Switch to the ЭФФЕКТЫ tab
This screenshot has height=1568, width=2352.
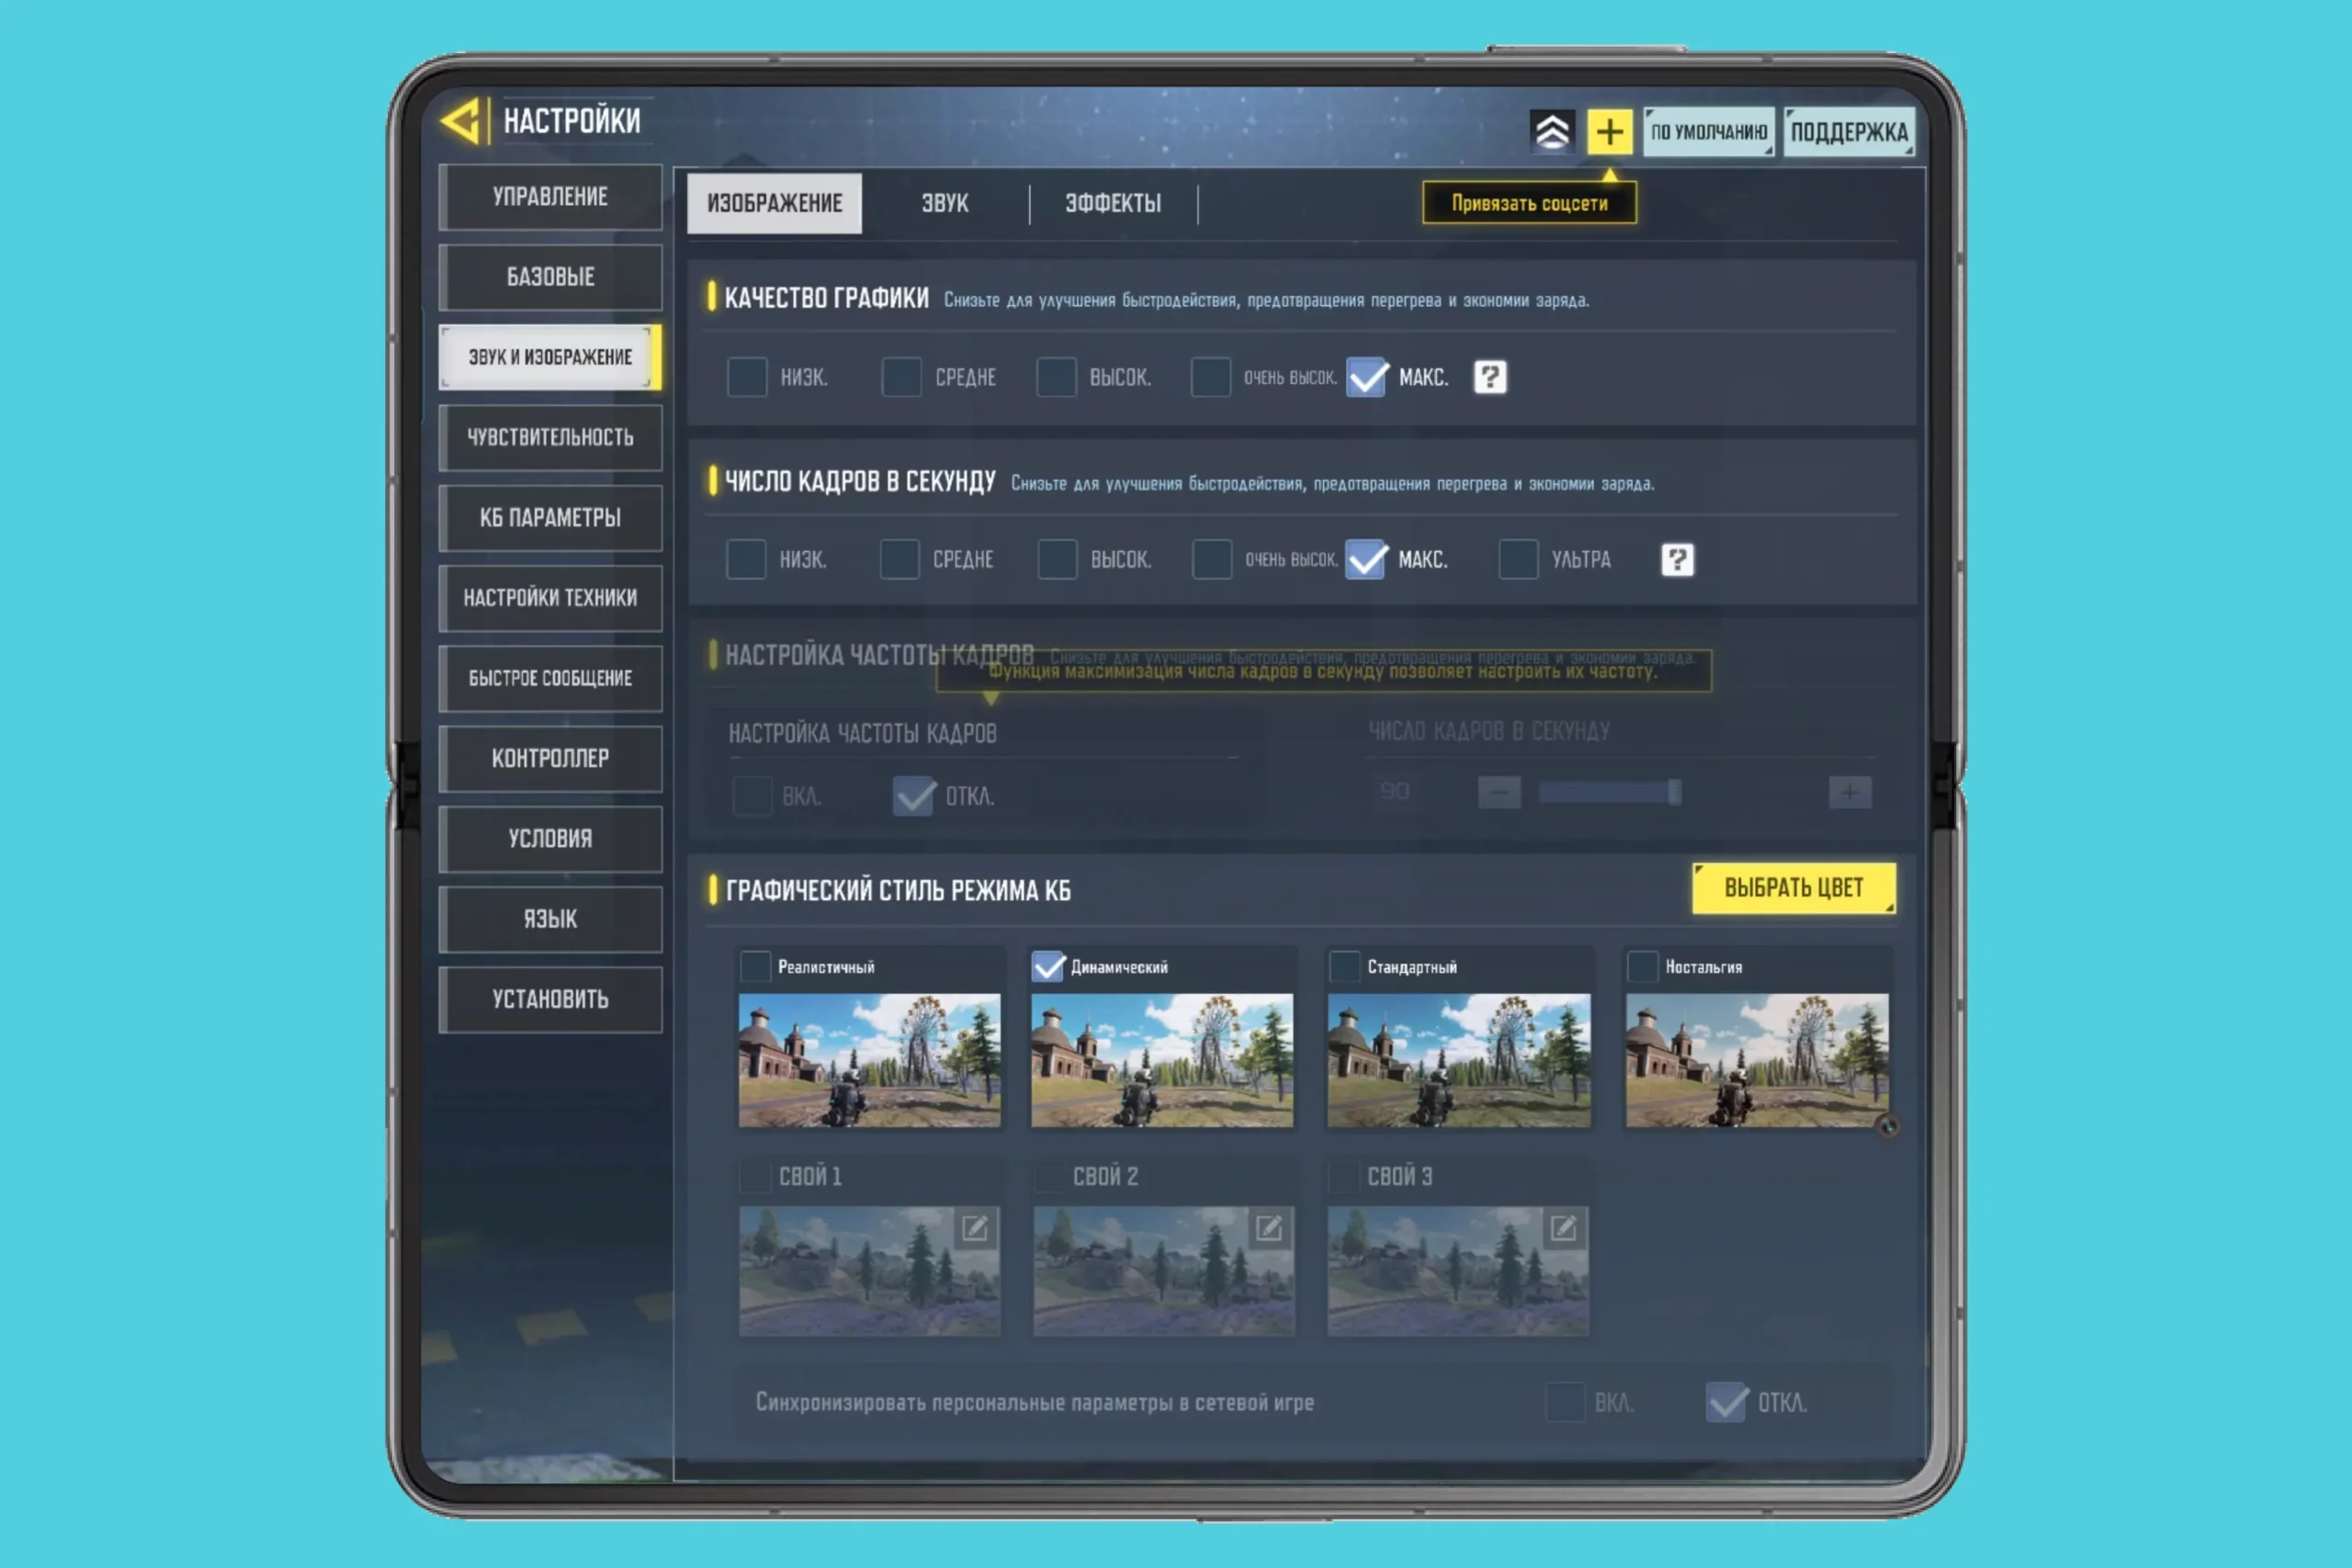tap(1112, 203)
